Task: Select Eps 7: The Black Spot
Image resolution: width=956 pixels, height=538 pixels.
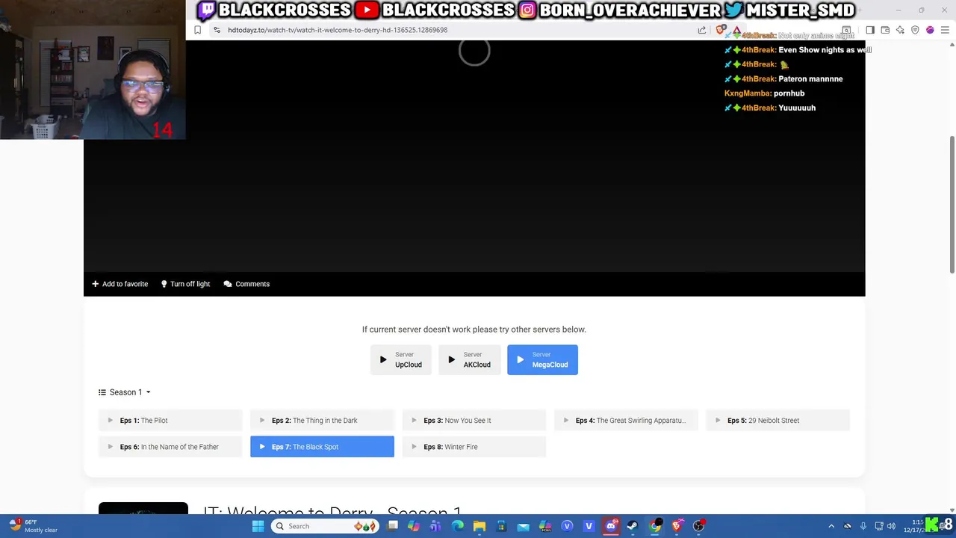Action: pos(322,447)
